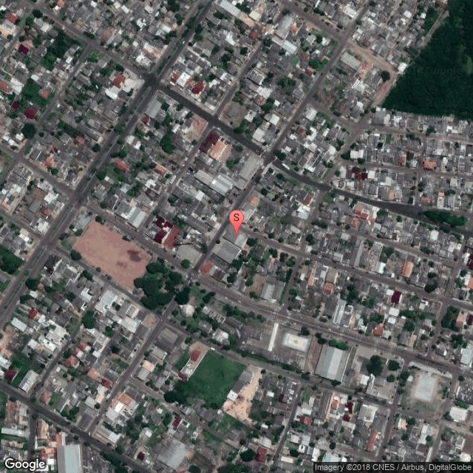Click the red map marker labeled S
The height and width of the screenshot is (473, 473).
click(236, 222)
